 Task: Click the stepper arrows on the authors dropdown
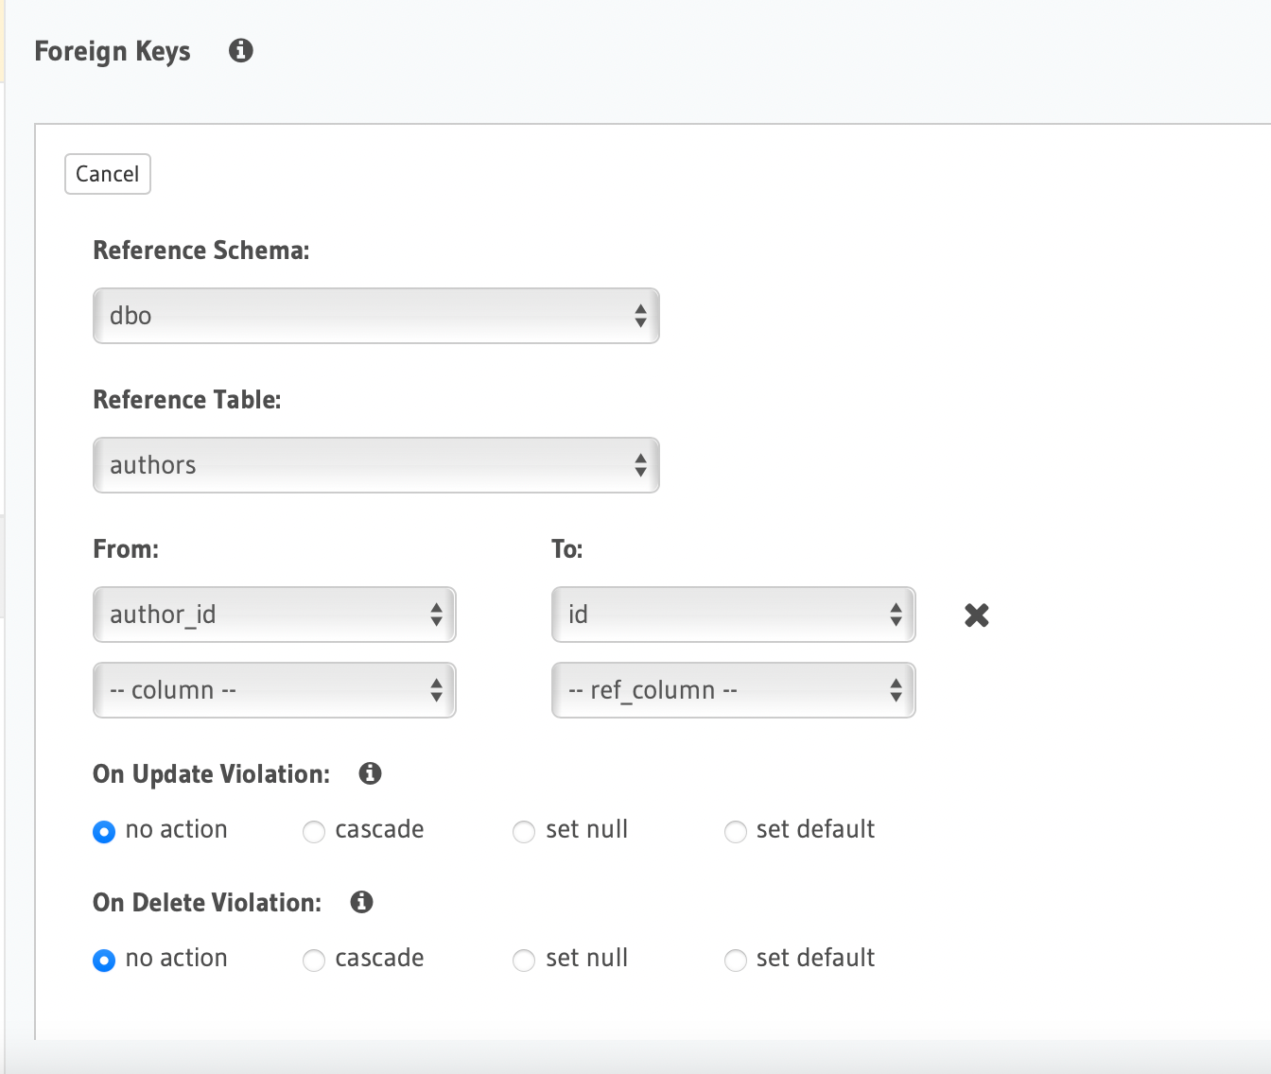pyautogui.click(x=639, y=465)
